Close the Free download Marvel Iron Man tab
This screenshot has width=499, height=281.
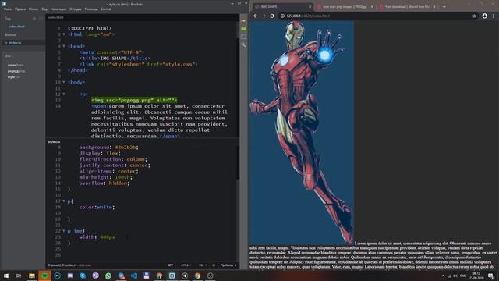tap(434, 7)
